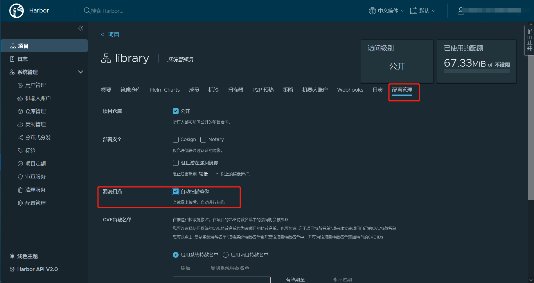Click the 标签 tag icon in the sidebar
The width and height of the screenshot is (534, 283).
tap(20, 151)
